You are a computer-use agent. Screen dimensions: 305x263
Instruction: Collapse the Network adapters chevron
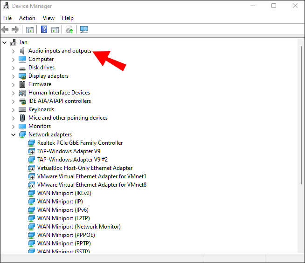pyautogui.click(x=13, y=135)
